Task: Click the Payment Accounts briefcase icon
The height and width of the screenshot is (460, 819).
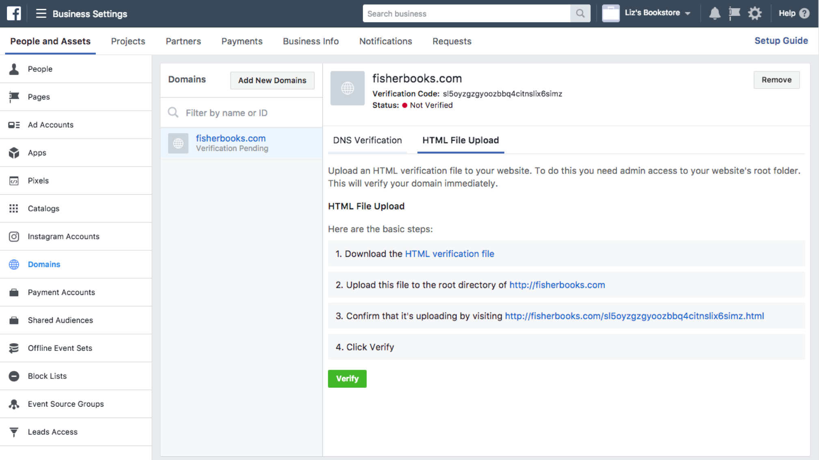Action: click(x=14, y=292)
